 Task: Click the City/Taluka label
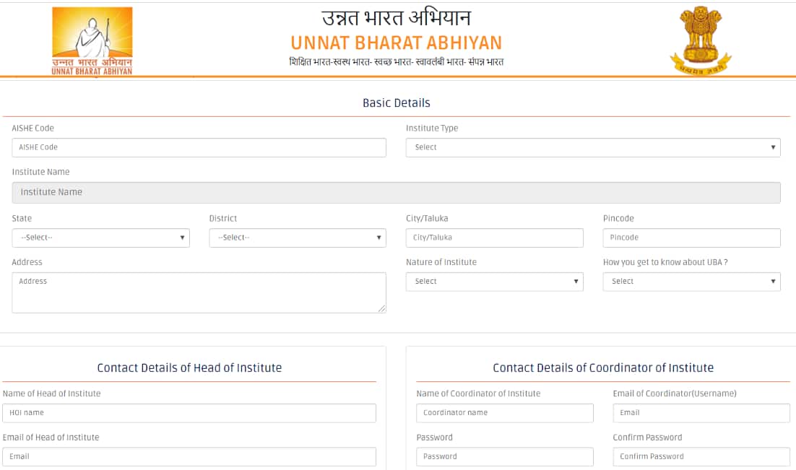(x=427, y=219)
